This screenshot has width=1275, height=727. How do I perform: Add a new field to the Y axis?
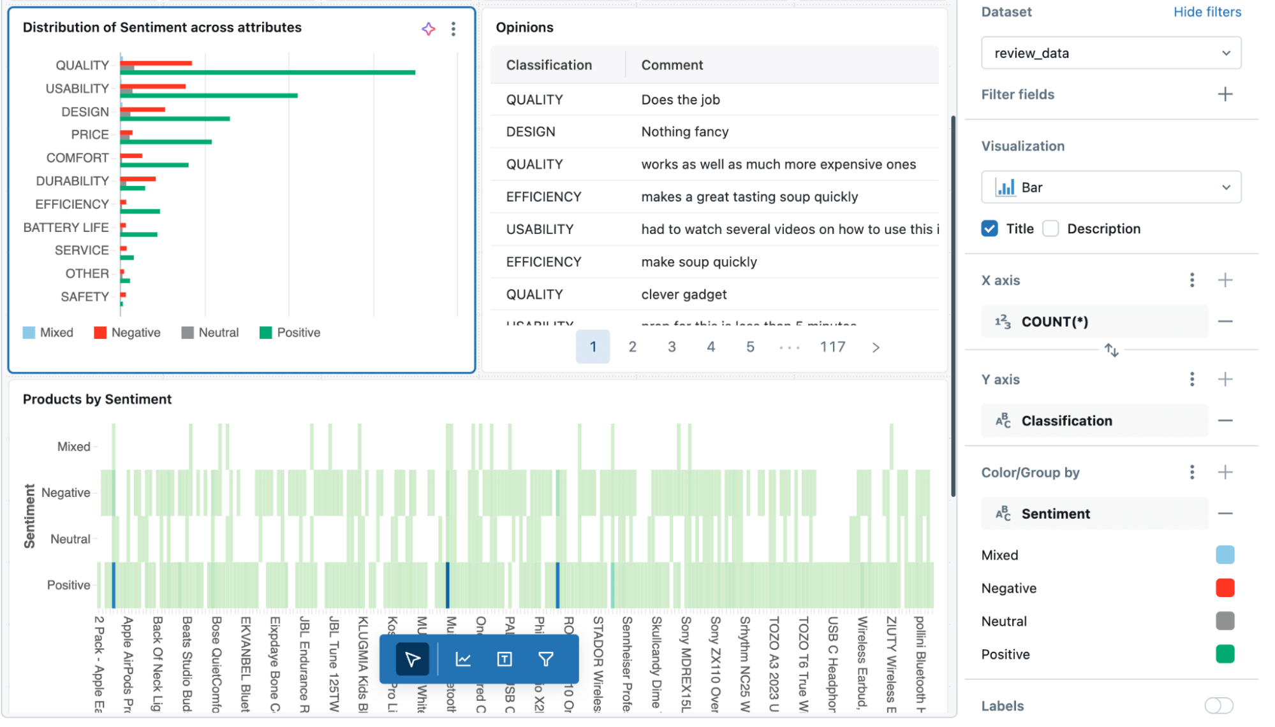tap(1225, 379)
